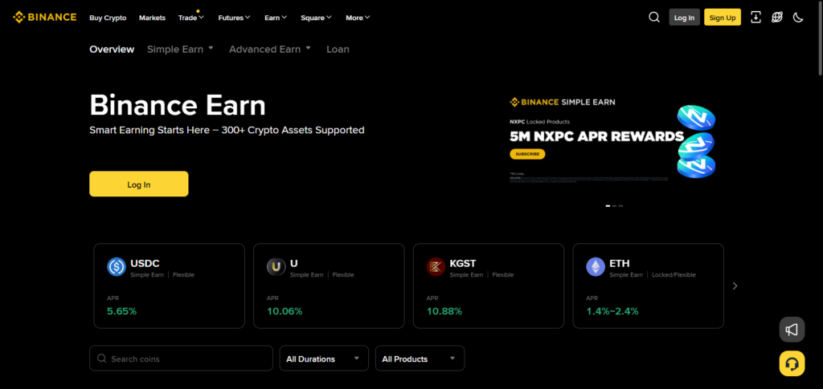Click the header Log In button
This screenshot has width=823, height=389.
pyautogui.click(x=685, y=18)
